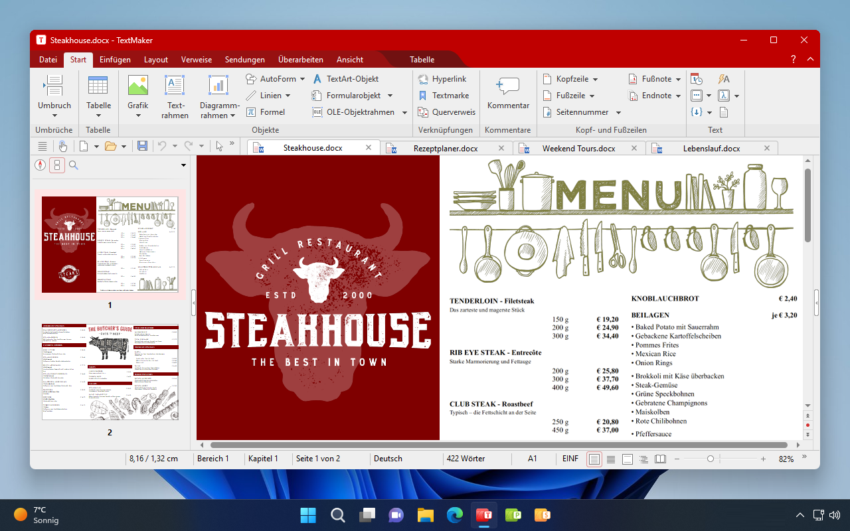Switch to the Einfügen ribbon tab
The width and height of the screenshot is (850, 531).
[x=115, y=60]
